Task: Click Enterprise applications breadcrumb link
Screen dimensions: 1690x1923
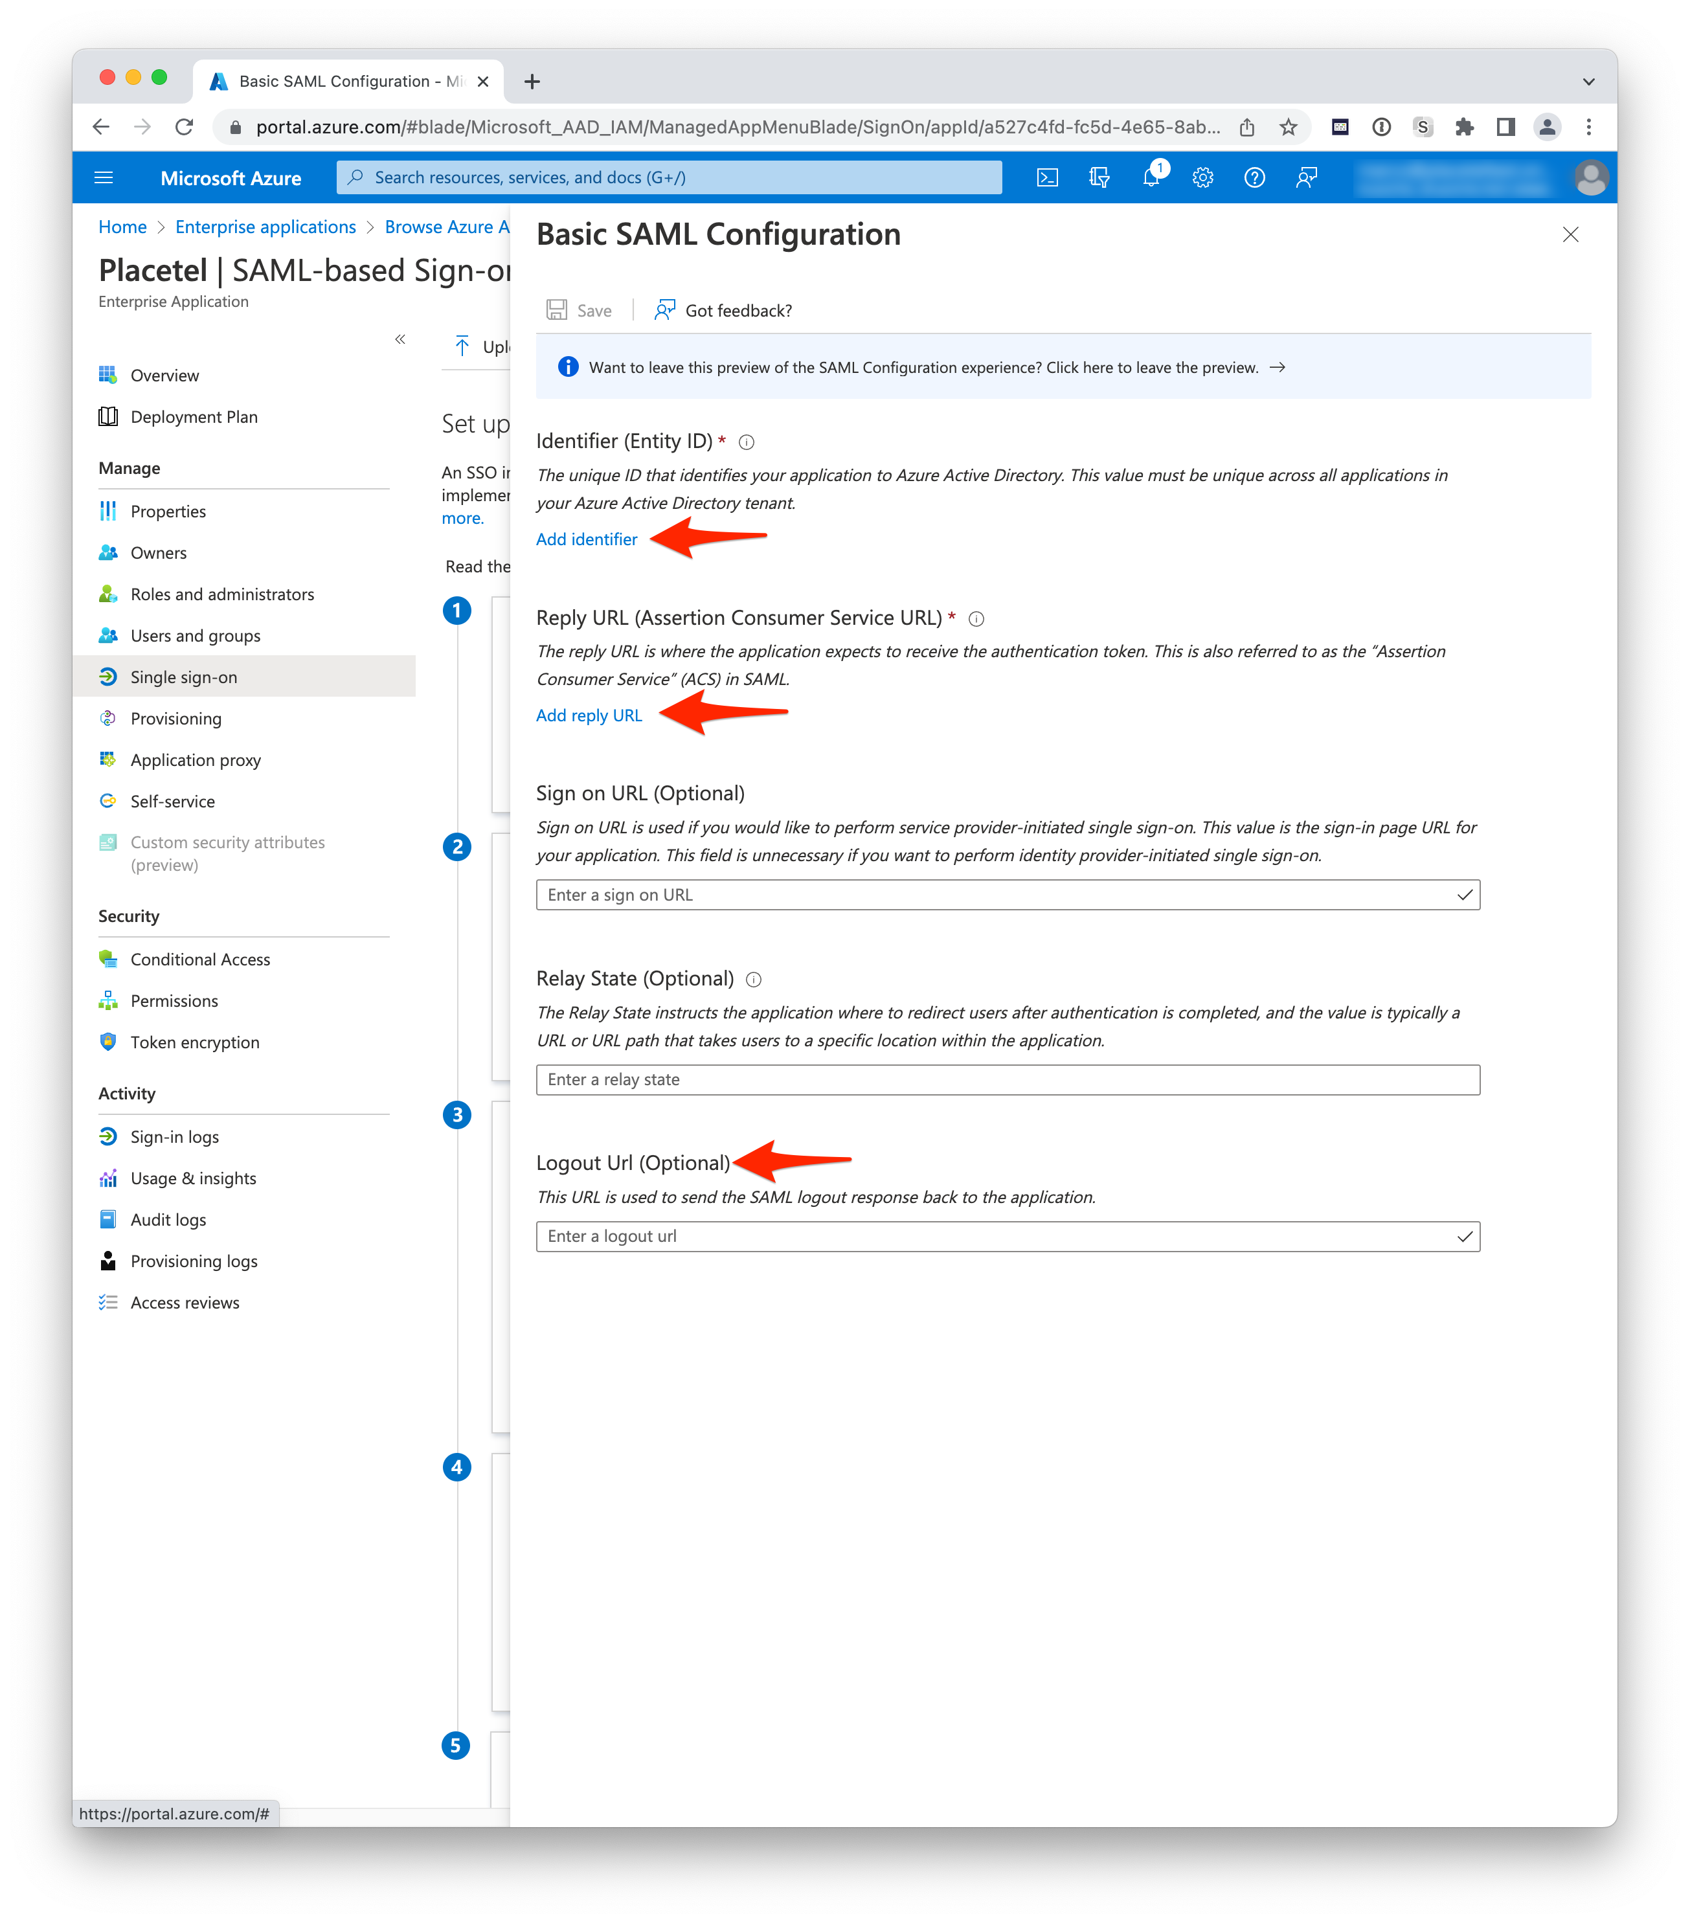Action: click(x=265, y=227)
